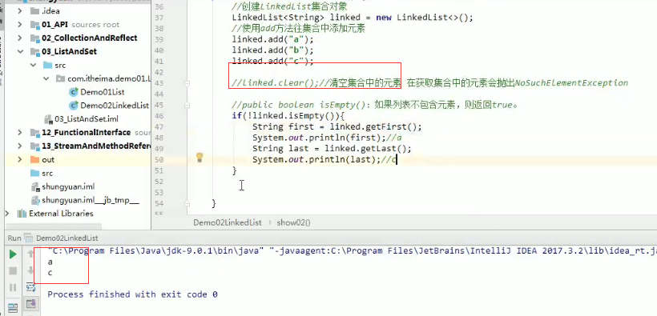Viewport: 657px width, 316px height.
Task: Click the Stop process square icon
Action: tap(13, 270)
